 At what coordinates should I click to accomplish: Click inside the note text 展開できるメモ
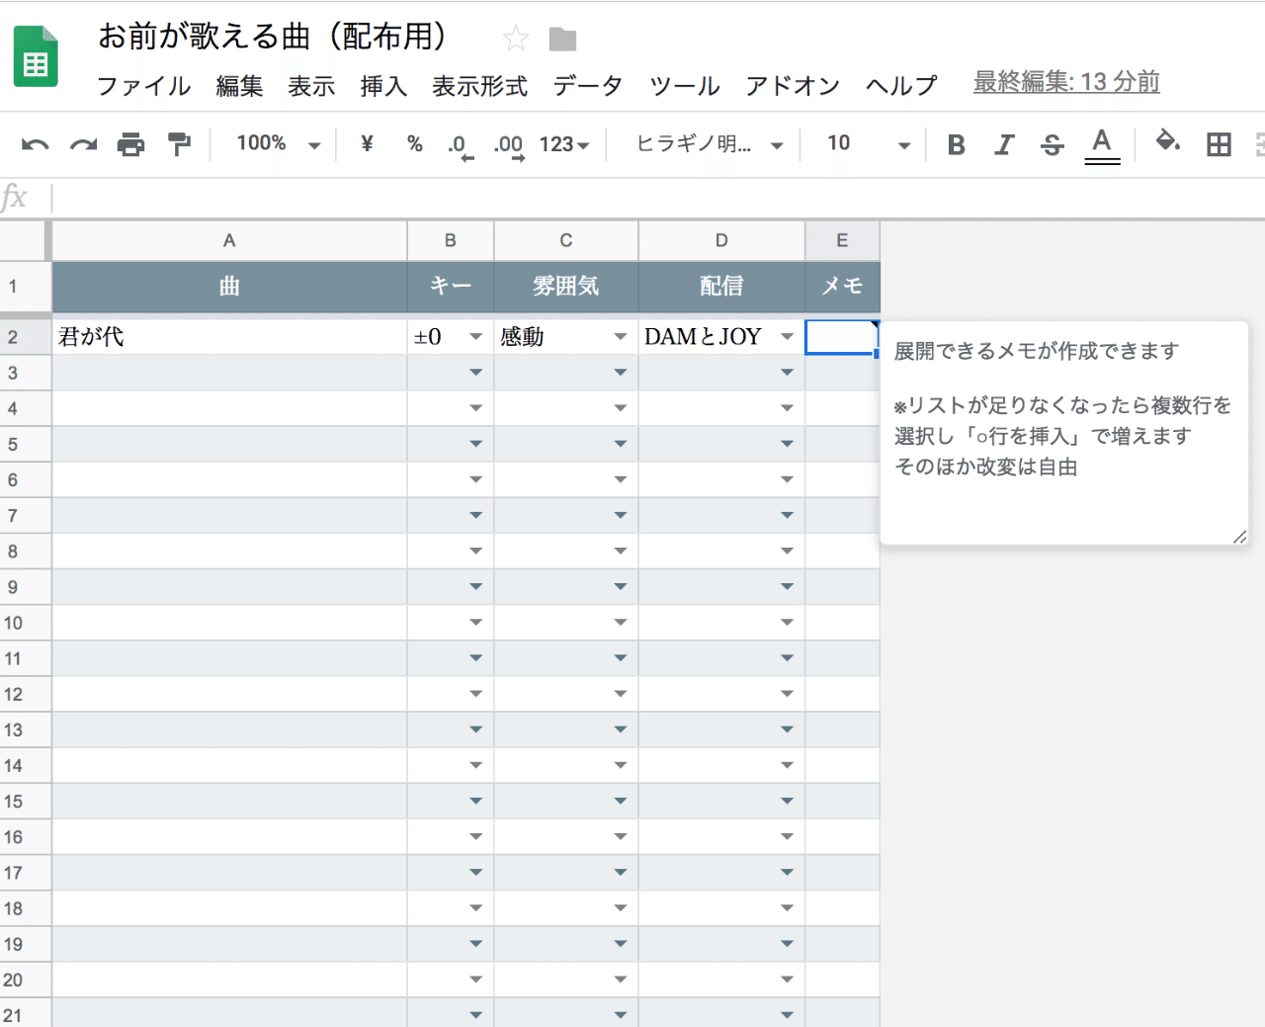pos(1037,351)
